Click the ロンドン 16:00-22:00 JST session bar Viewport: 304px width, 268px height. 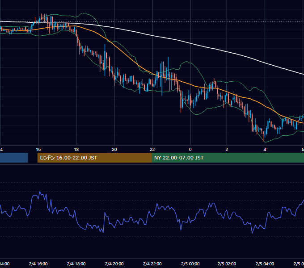tap(94, 158)
